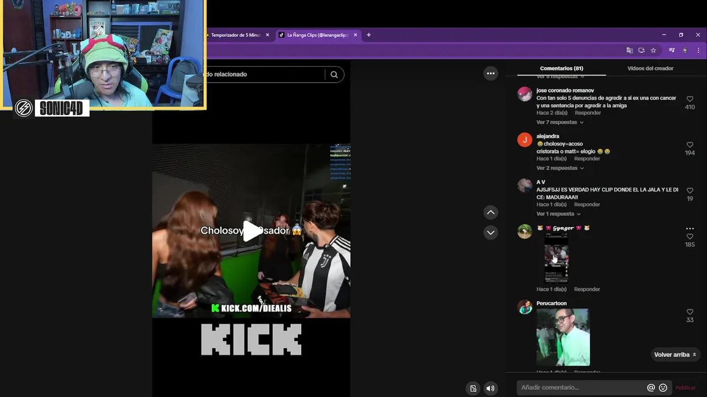Focus the Añadir comentario field
The width and height of the screenshot is (707, 397).
582,388
